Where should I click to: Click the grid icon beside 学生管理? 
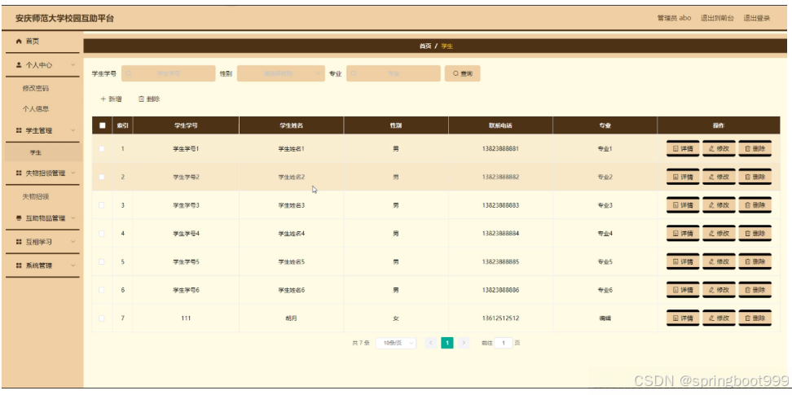tap(20, 131)
